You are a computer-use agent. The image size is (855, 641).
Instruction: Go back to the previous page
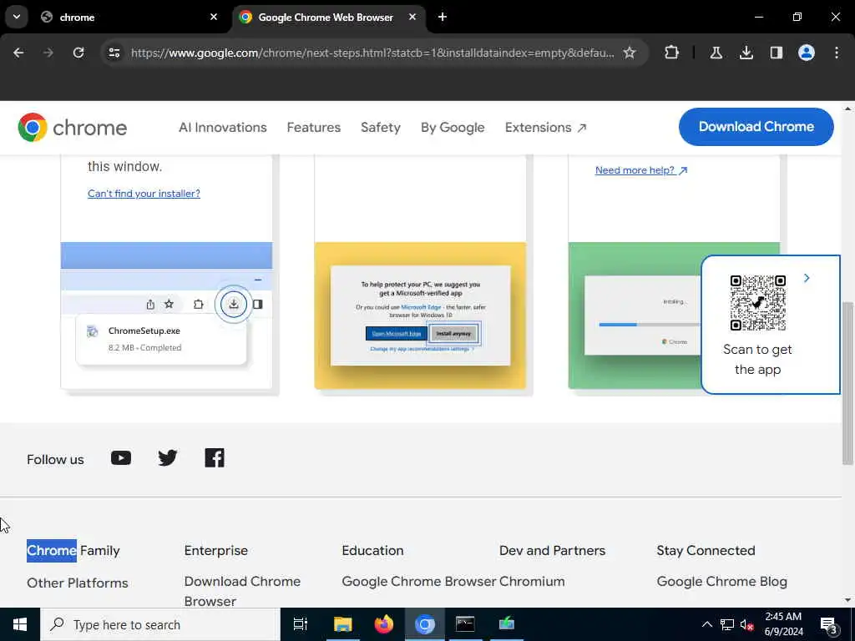click(18, 53)
